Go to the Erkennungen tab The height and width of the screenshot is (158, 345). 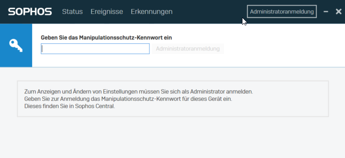point(152,12)
